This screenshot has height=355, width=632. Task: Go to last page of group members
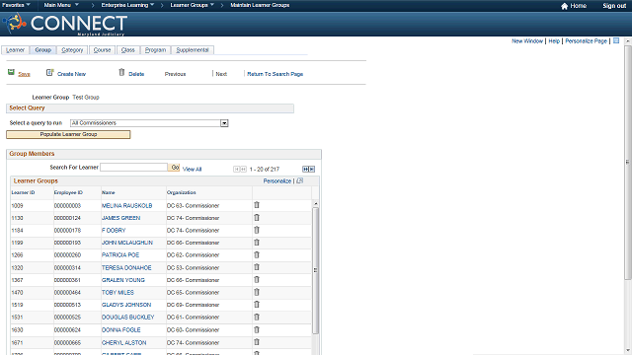pyautogui.click(x=312, y=169)
